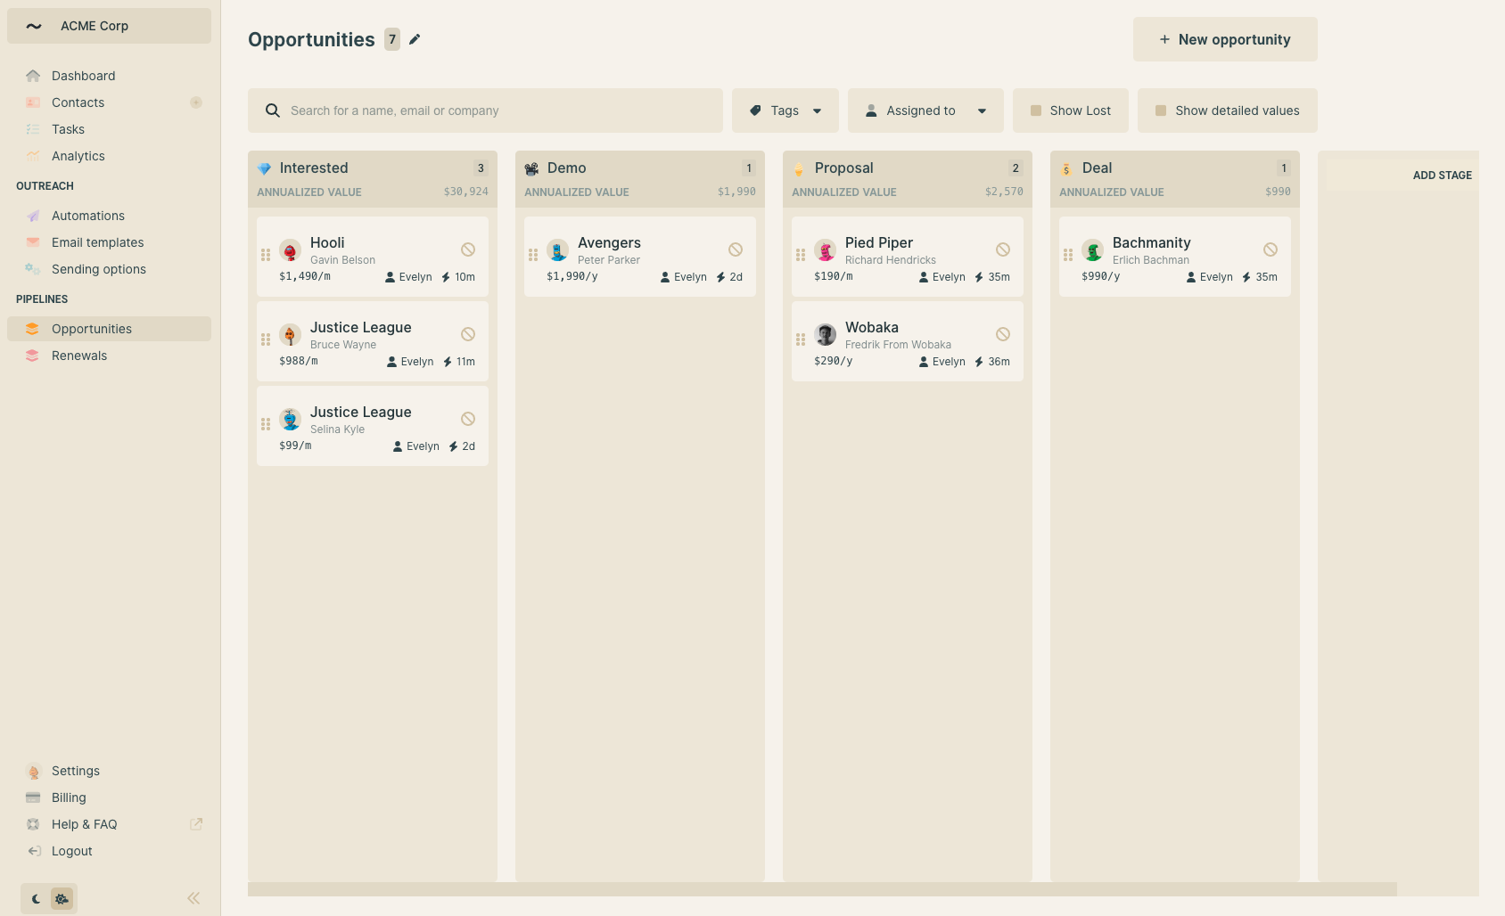
Task: Open Automations under Outreach
Action: coord(109,216)
